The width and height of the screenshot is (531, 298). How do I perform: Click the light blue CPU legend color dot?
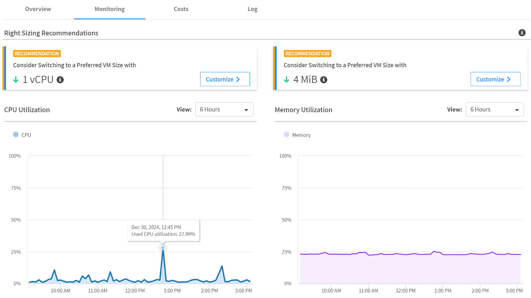pyautogui.click(x=16, y=135)
